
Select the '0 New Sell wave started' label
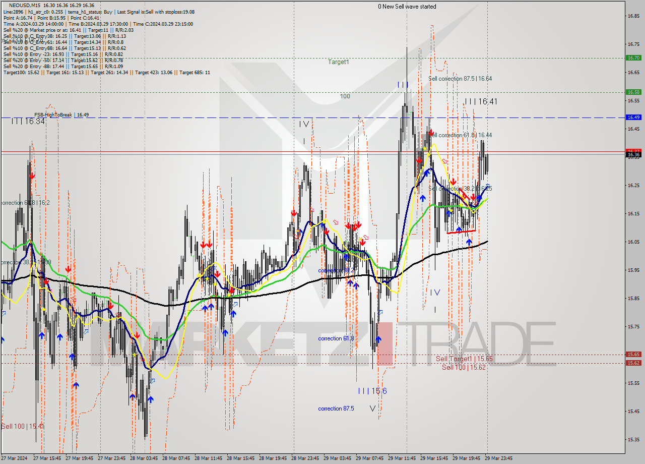407,7
